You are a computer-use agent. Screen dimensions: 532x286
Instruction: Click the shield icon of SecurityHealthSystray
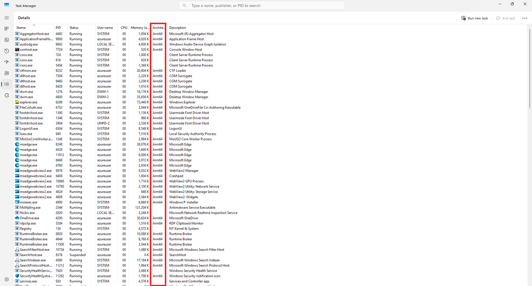17,276
